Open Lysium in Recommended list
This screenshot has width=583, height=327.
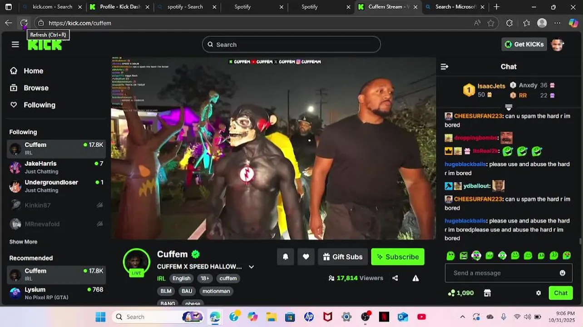pos(56,293)
